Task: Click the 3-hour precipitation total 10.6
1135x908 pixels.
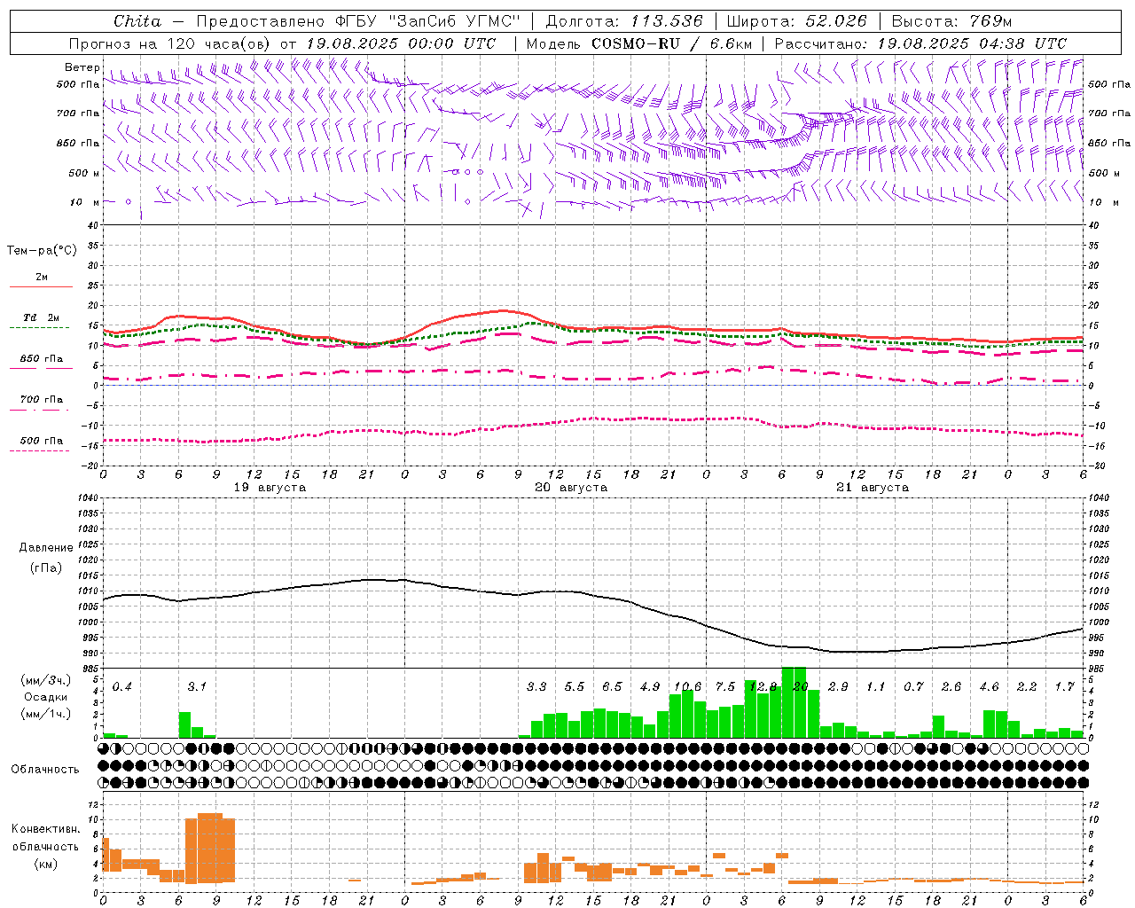Action: tap(687, 687)
